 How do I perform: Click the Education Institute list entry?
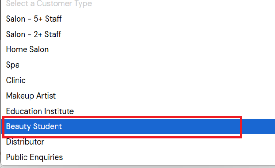tap(138, 111)
